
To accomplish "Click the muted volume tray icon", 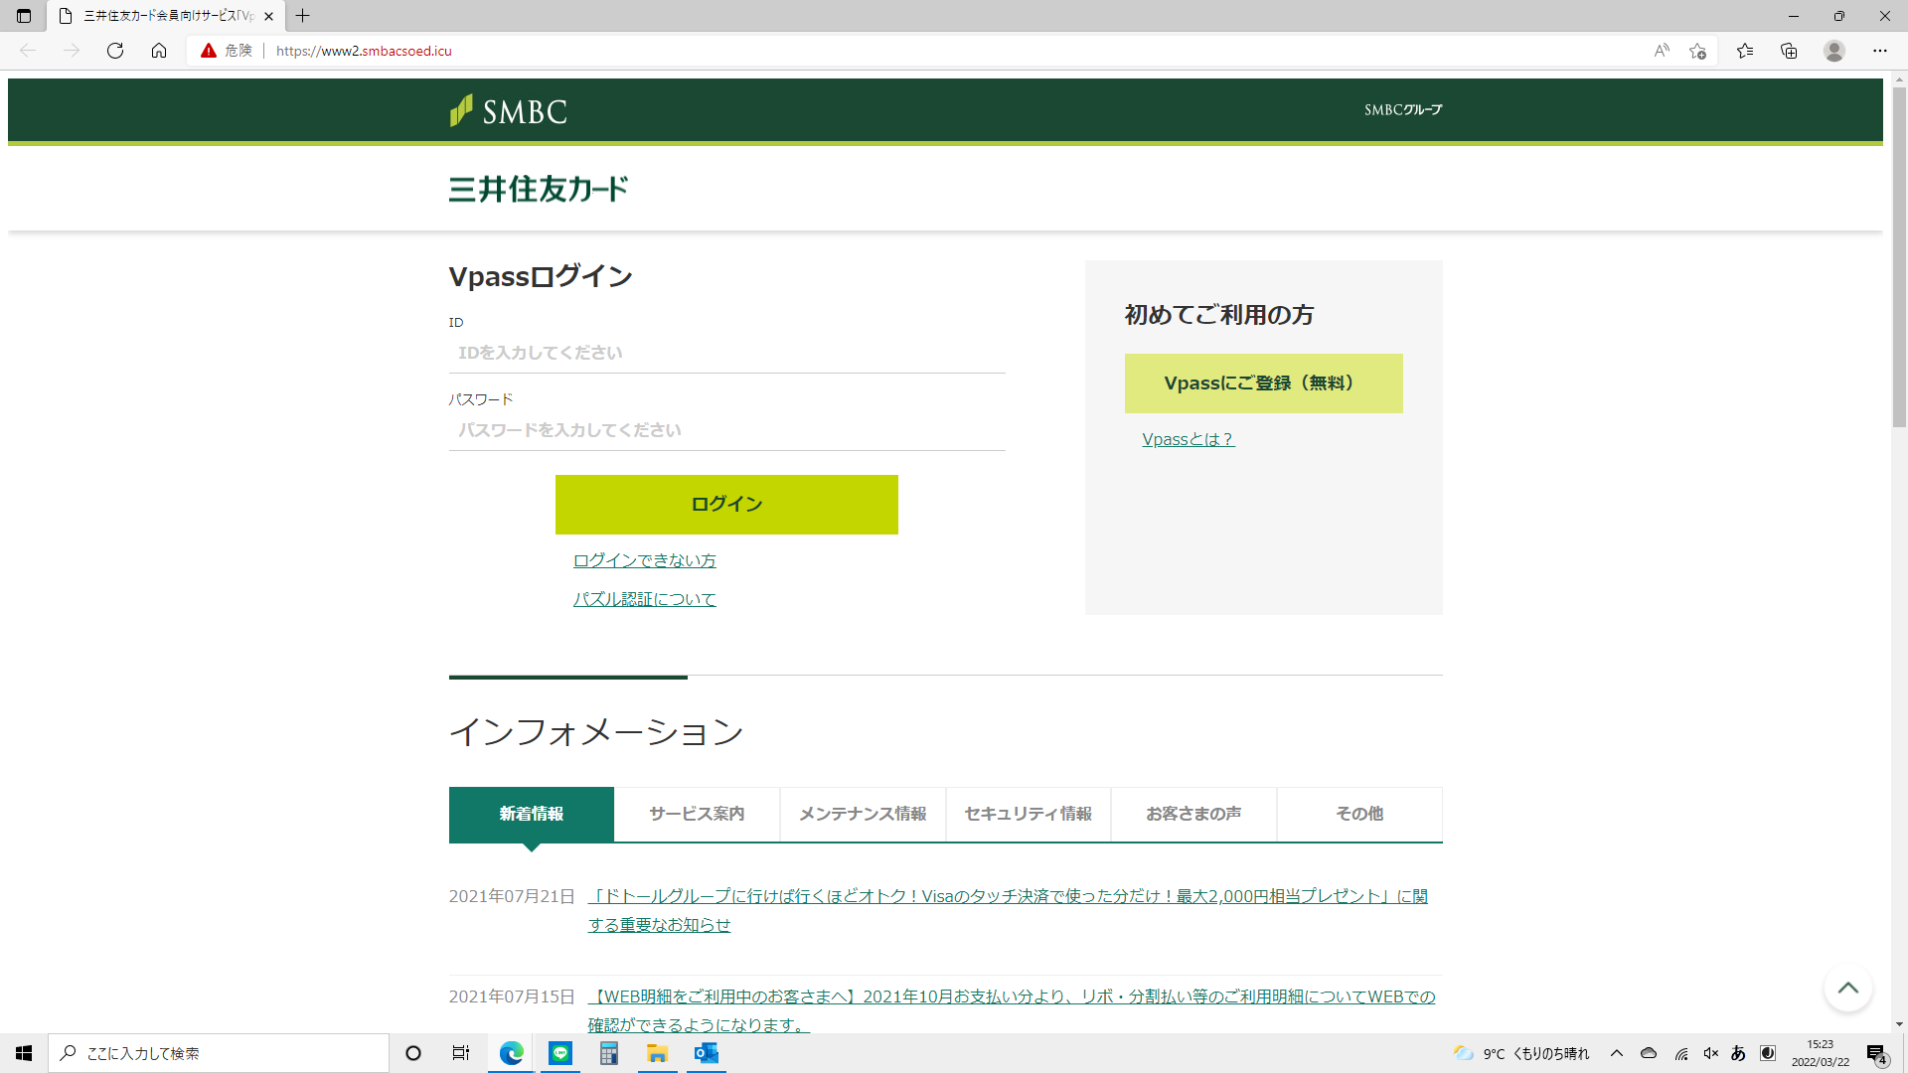I will point(1710,1053).
